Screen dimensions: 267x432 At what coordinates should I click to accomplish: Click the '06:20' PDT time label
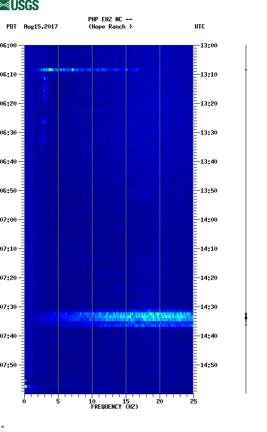pos(8,104)
